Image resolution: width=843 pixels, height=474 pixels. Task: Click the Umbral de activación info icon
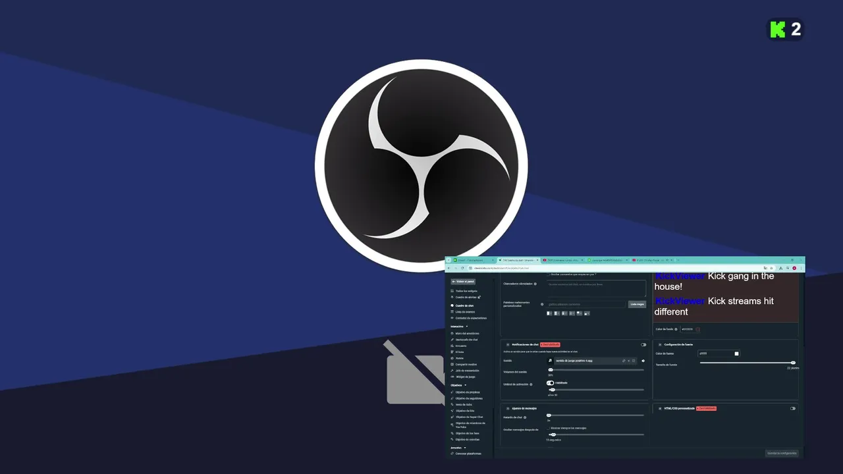point(531,384)
